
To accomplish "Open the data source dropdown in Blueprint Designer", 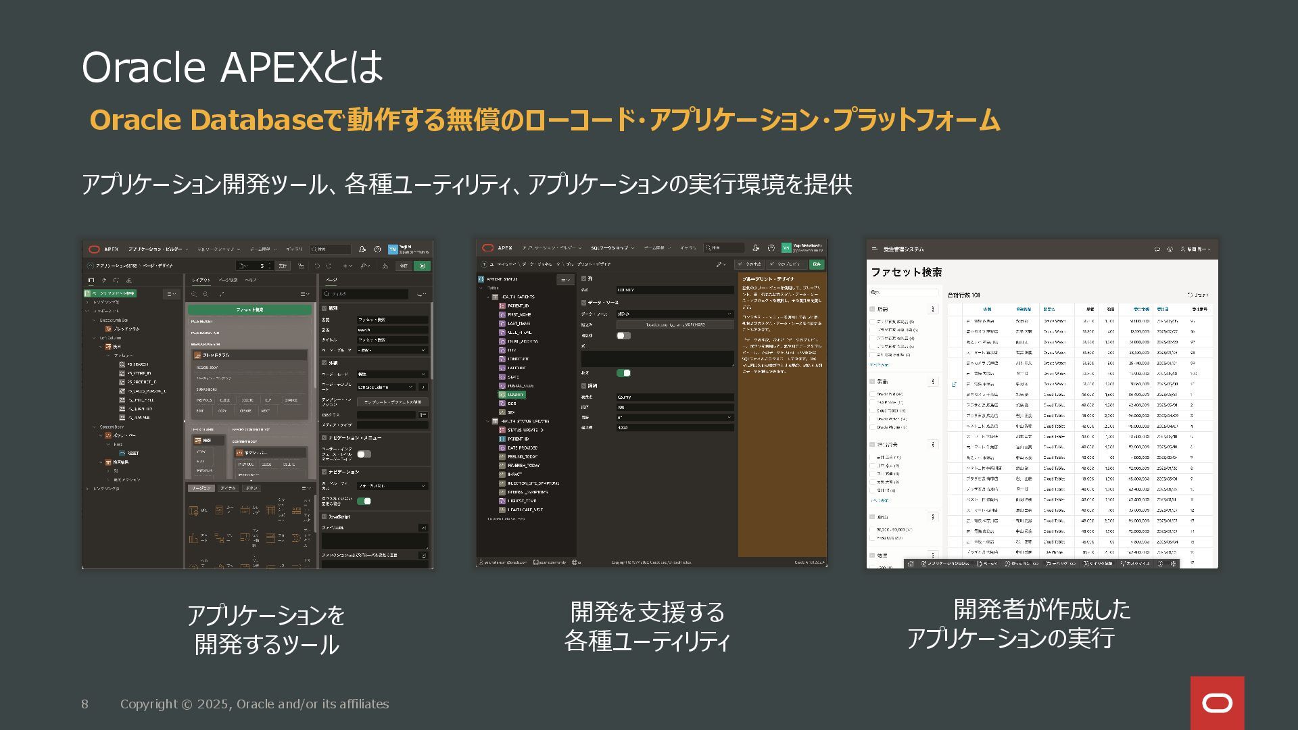I will pos(674,314).
